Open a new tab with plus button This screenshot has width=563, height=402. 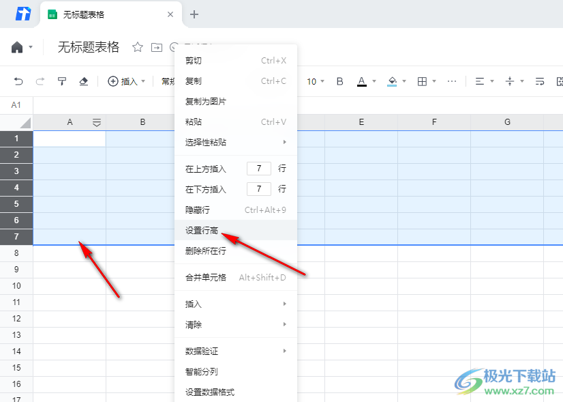pyautogui.click(x=194, y=14)
